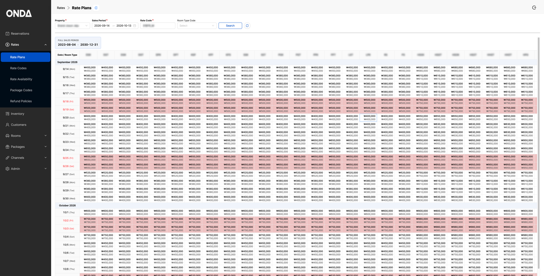Open the Rate Availability page
Screen dimensions: 544x276
[x=21, y=79]
